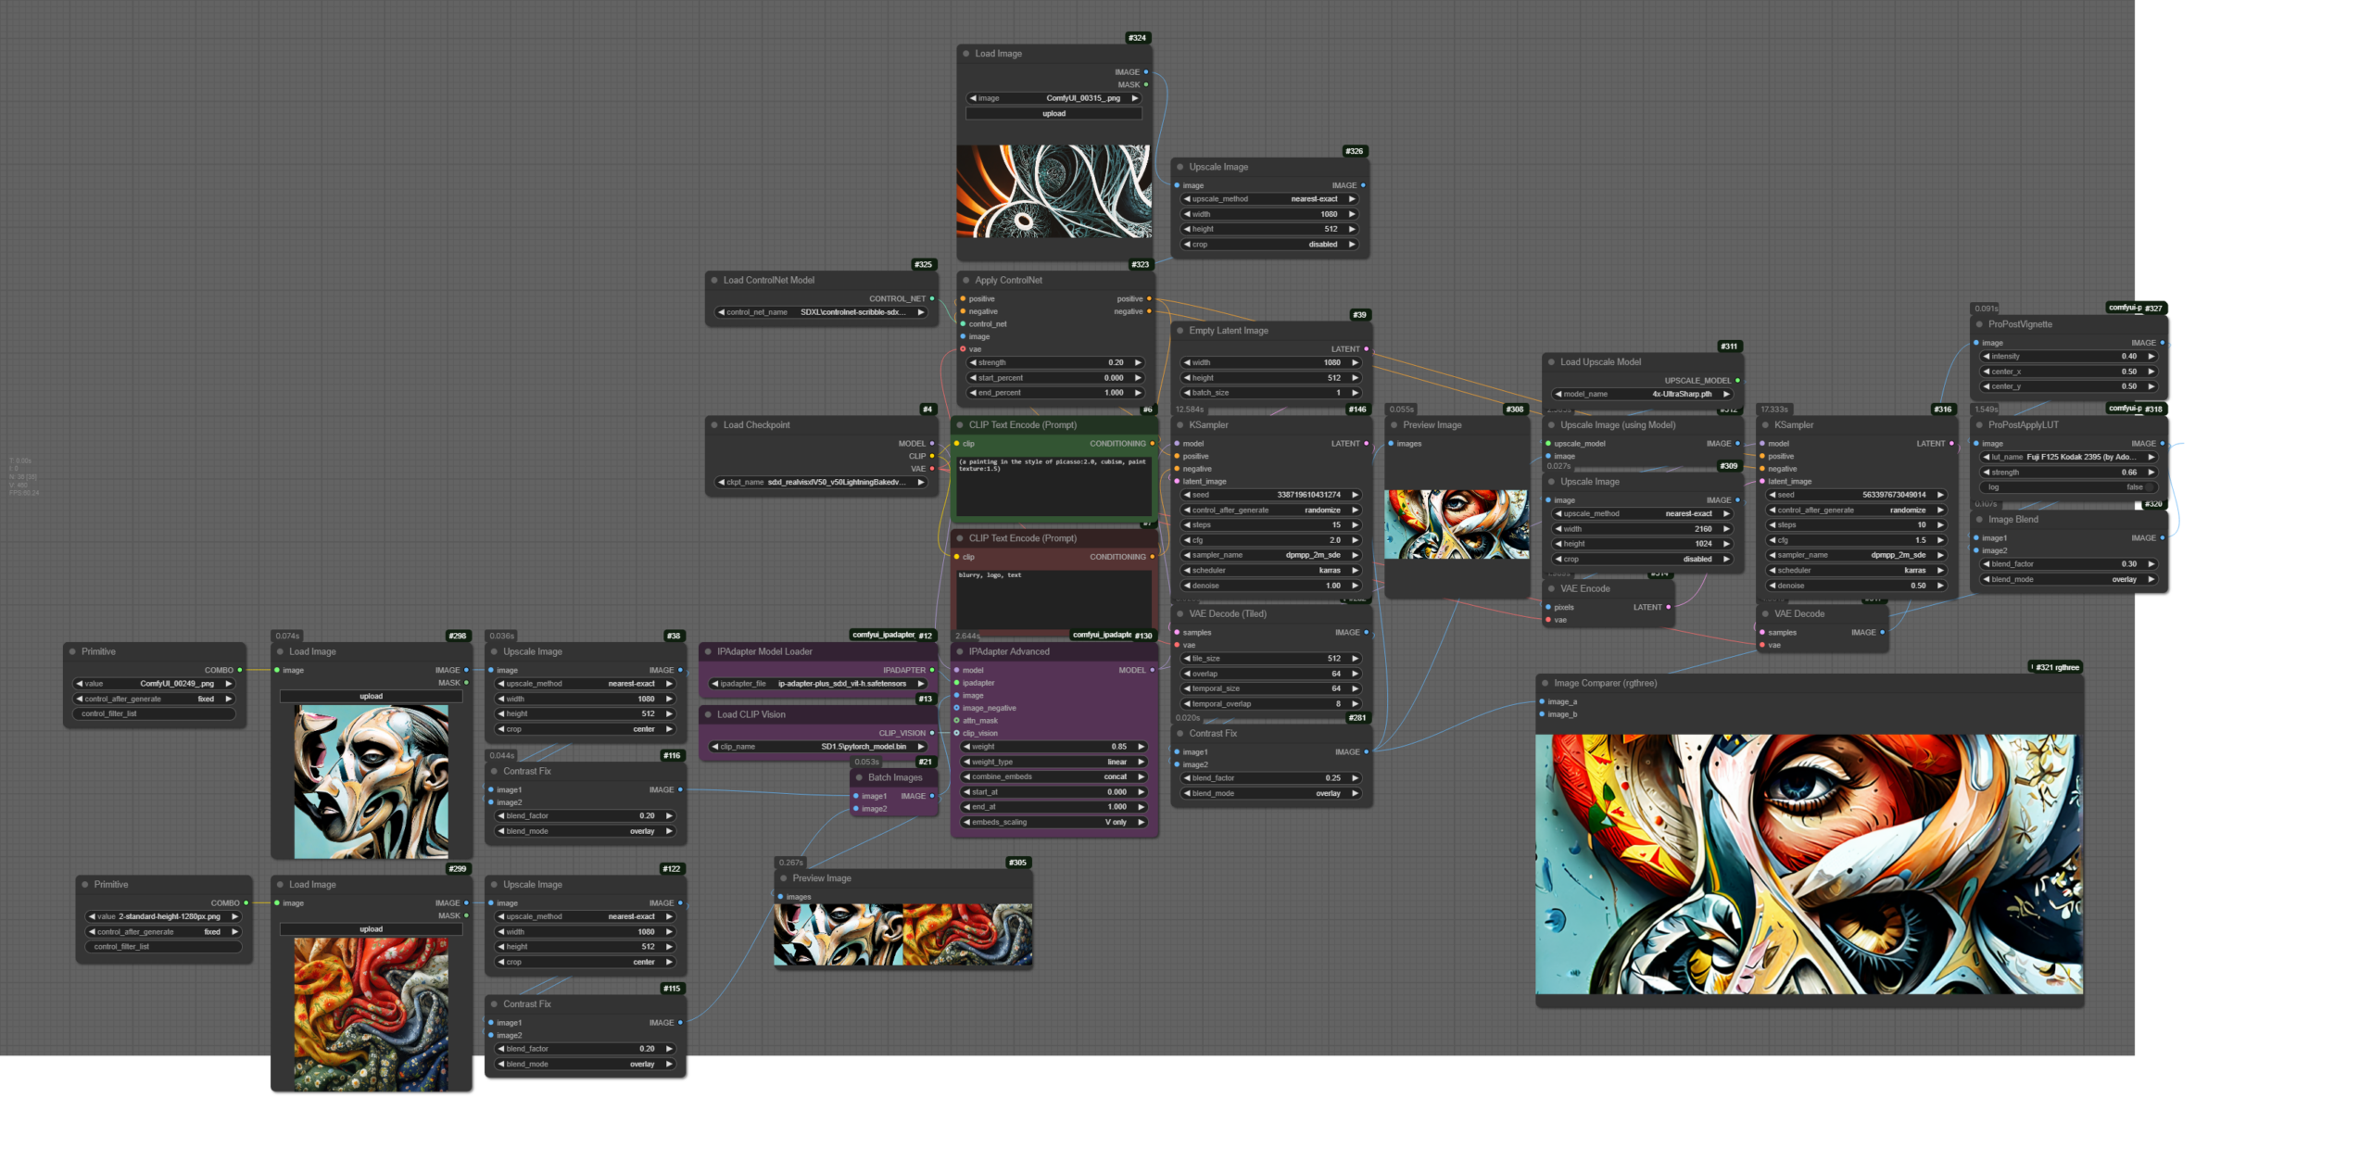
Task: Collapse the Image Comparer (rgthree) node dot
Action: pos(1546,683)
